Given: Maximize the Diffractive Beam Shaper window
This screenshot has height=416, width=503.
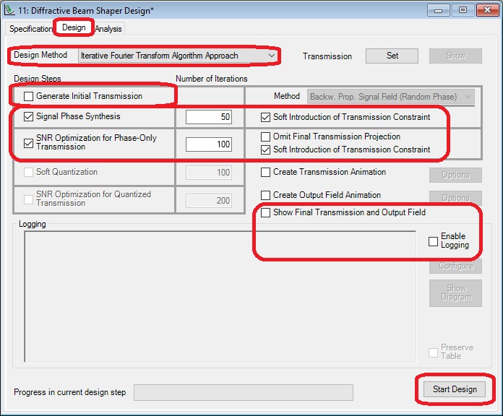Looking at the screenshot, I should point(463,10).
